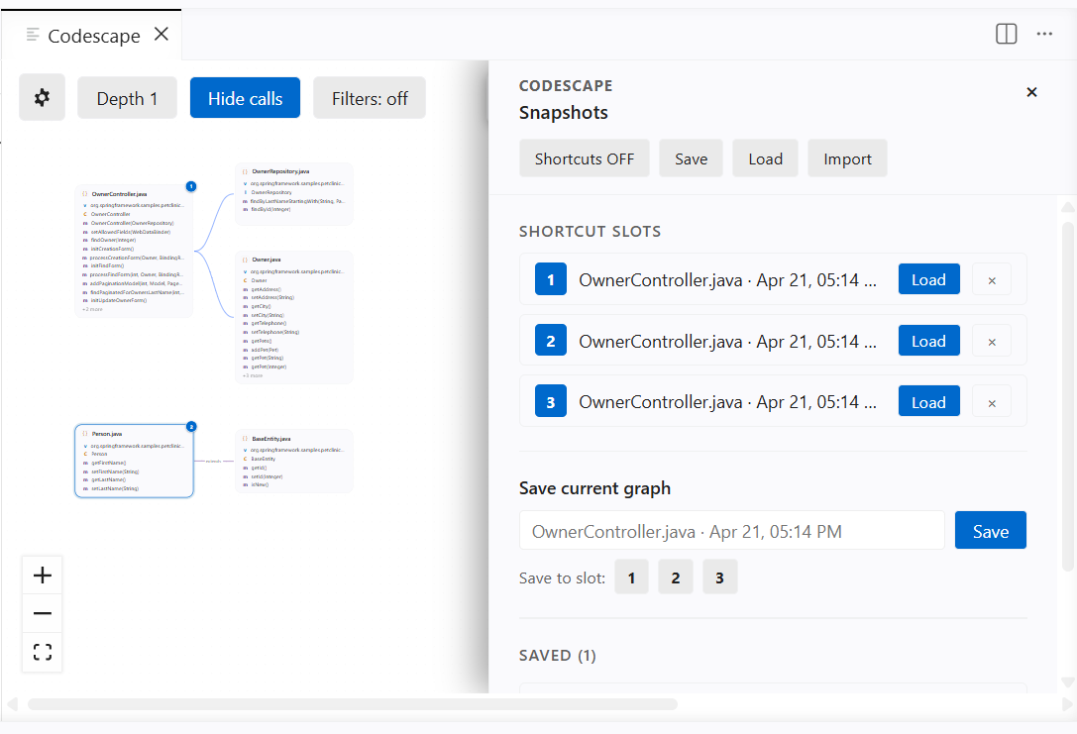Click Load in Snapshots toolbar
Viewport: 1077px width, 734px height.
765,158
